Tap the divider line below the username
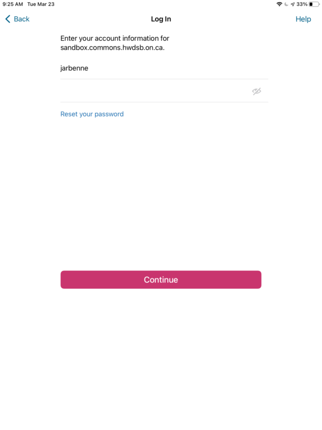 click(164, 79)
